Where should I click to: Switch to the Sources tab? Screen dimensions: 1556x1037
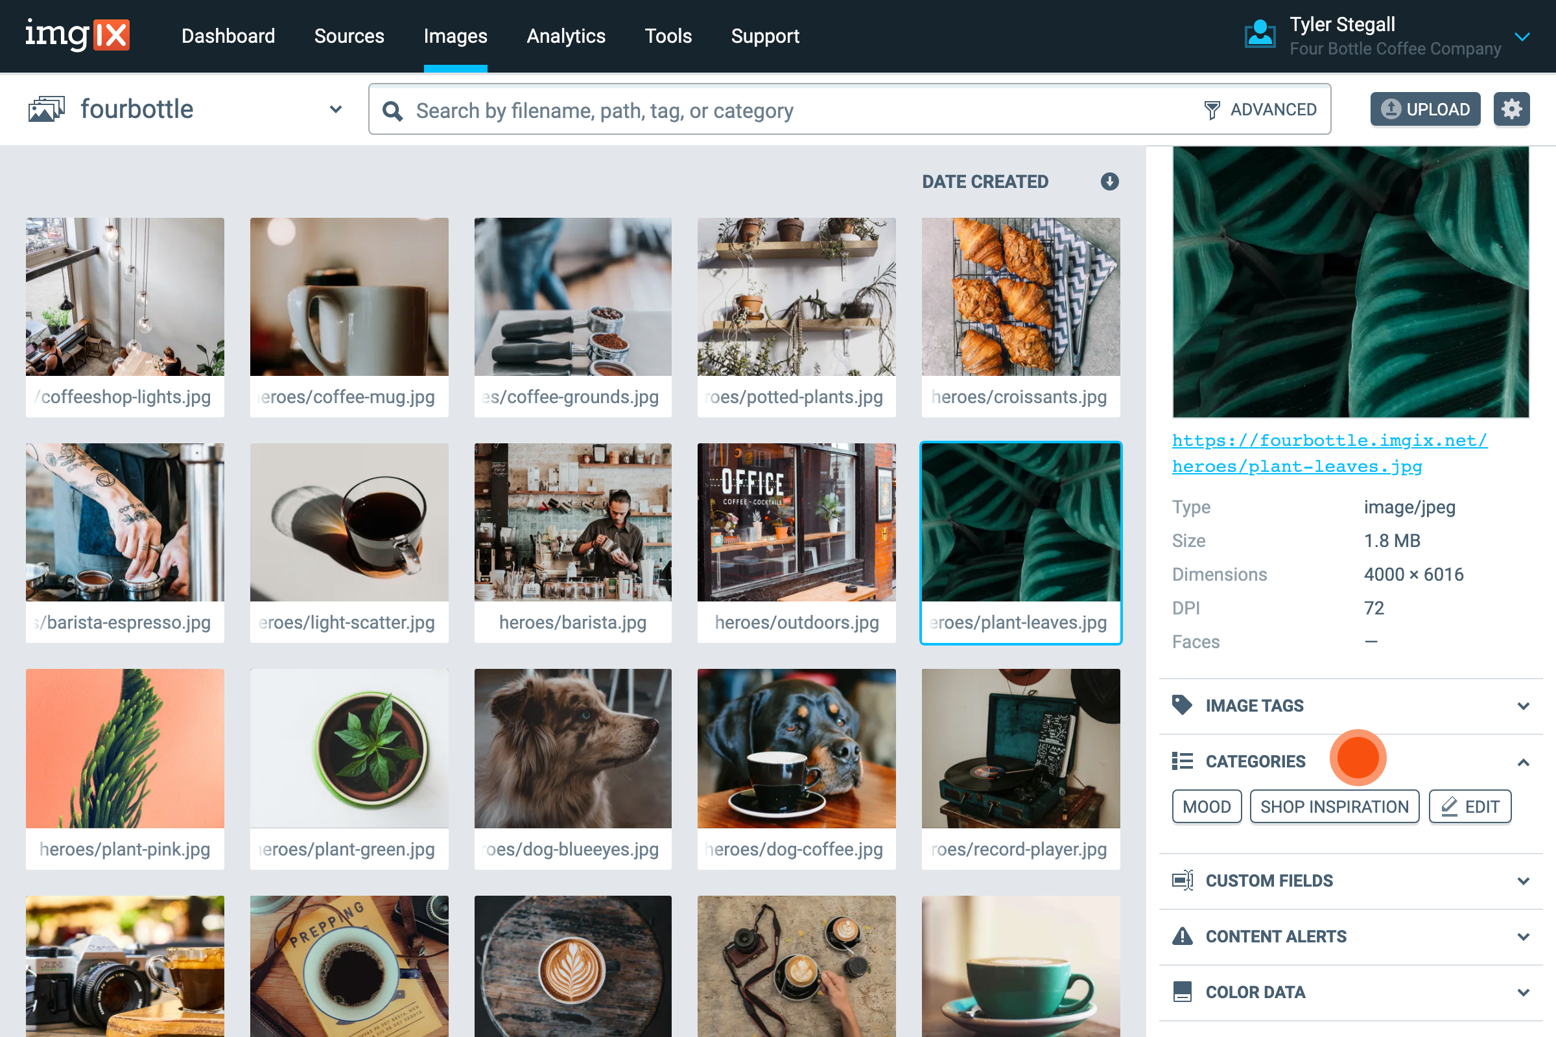(349, 36)
